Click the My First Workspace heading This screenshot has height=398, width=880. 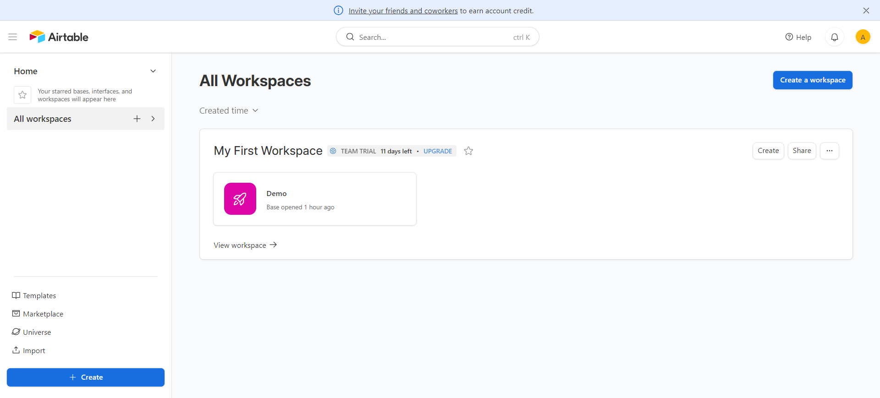(x=268, y=151)
